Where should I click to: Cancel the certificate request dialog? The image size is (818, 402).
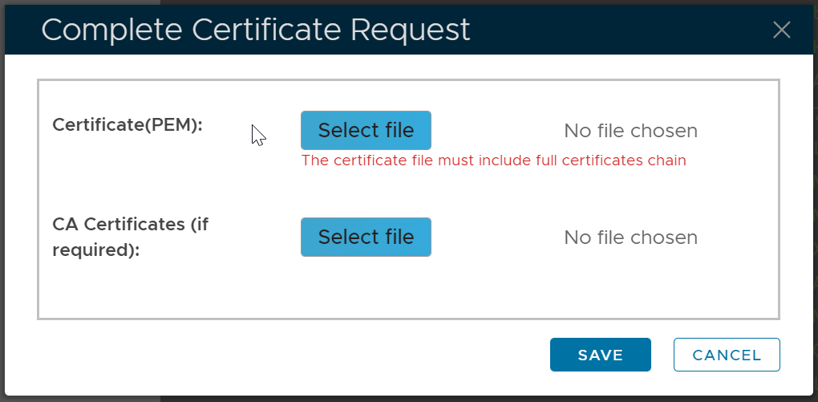point(727,355)
